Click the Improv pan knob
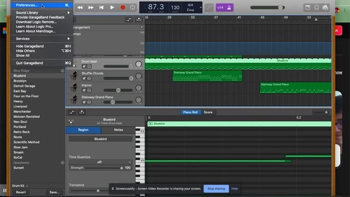 [x=138, y=88]
